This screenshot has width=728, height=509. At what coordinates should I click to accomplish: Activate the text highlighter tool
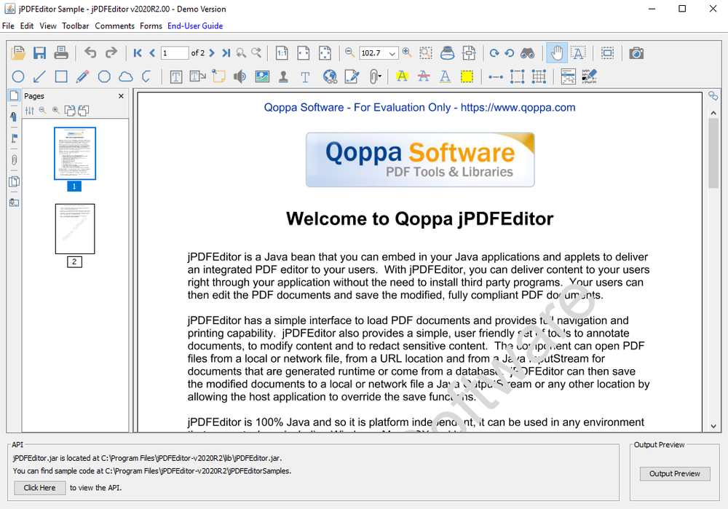pos(402,76)
